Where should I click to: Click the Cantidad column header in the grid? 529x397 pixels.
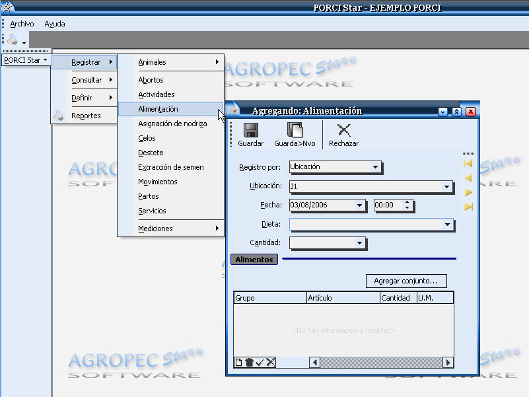click(x=398, y=298)
